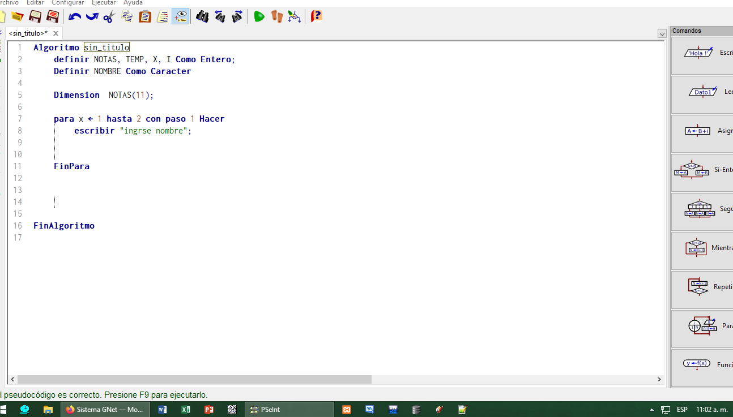Click the ESP language indicator
Screen dimensions: 733x417
[x=682, y=410]
